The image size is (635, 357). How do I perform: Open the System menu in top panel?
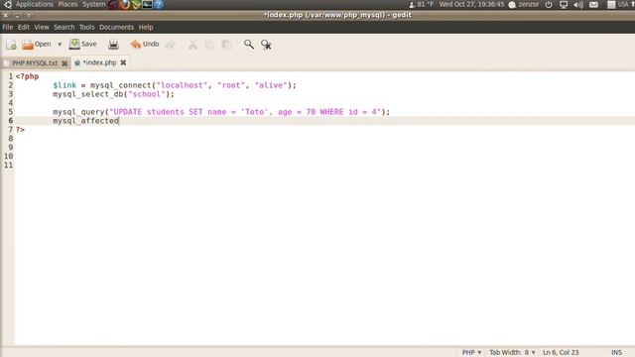[93, 4]
